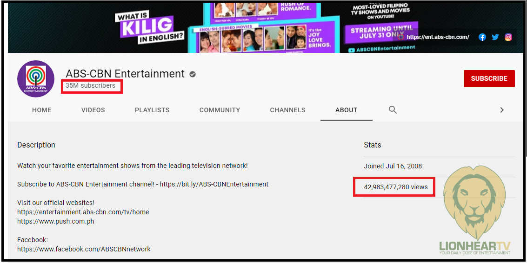527x263 pixels.
Task: Open the bit.ly/ABS-CBNEntertainment link
Action: pyautogui.click(x=214, y=184)
